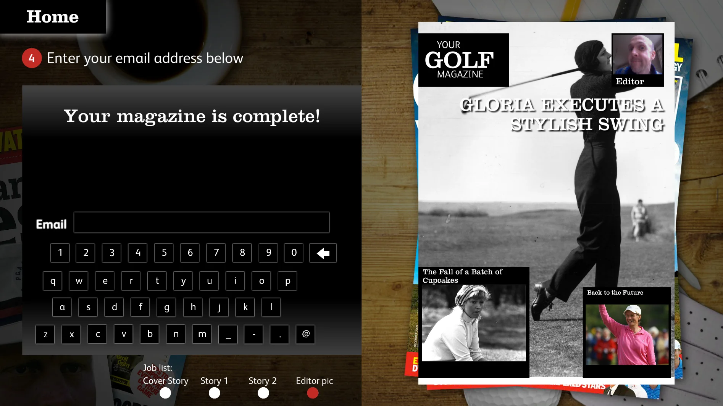Select the Cover Story job dot
The image size is (723, 406).
pos(165,393)
